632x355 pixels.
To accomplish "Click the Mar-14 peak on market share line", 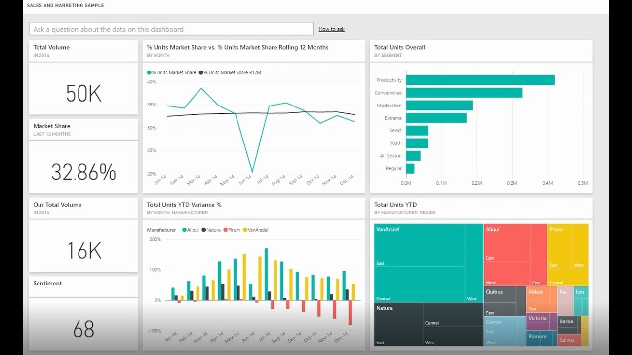I will pos(201,88).
